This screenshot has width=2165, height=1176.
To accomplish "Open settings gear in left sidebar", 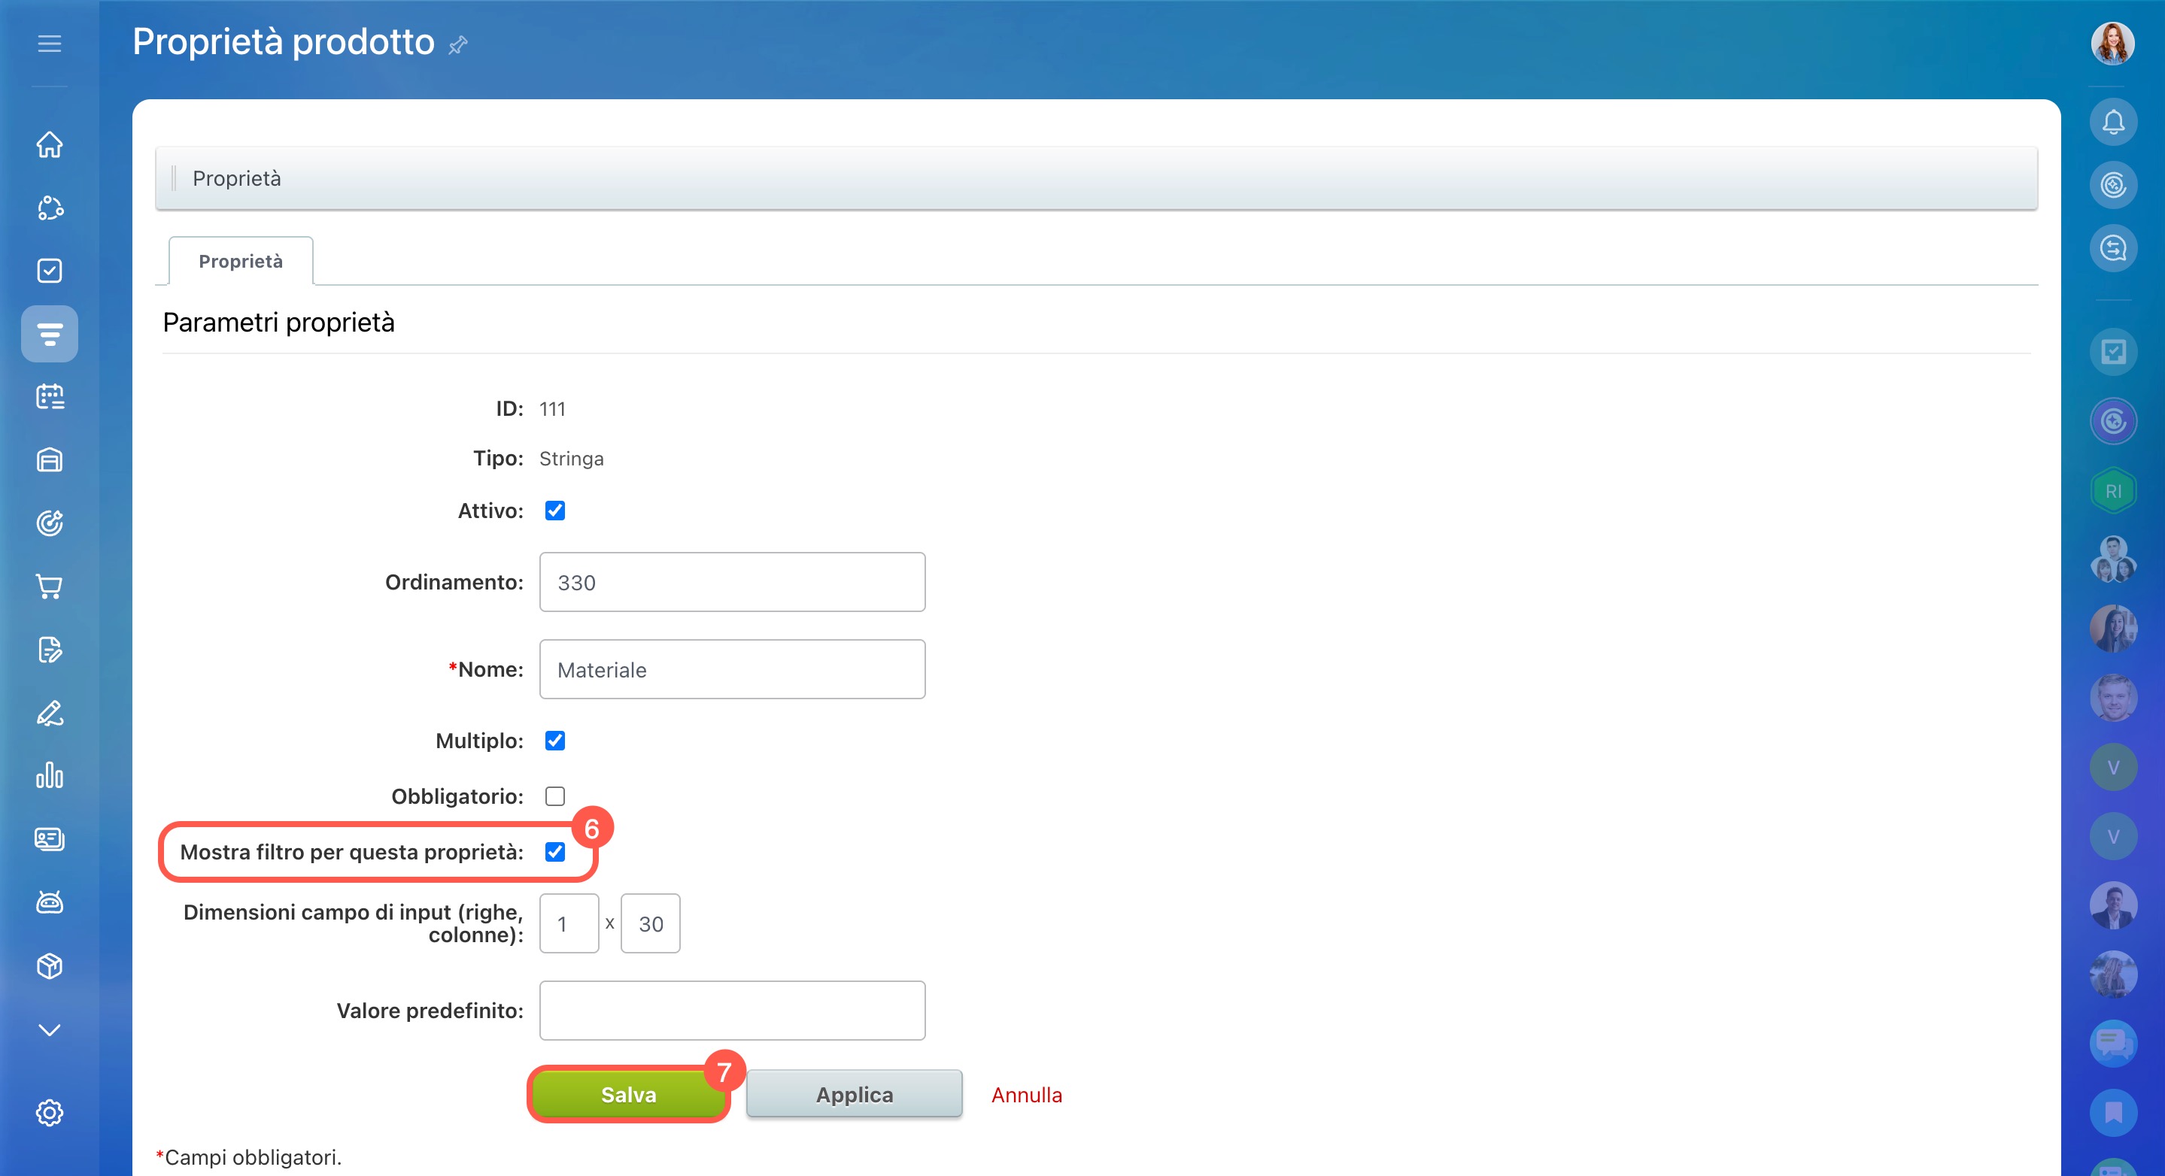I will [x=50, y=1112].
